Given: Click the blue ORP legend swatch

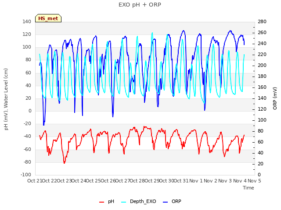Looking at the screenshot, I should coord(165,202).
